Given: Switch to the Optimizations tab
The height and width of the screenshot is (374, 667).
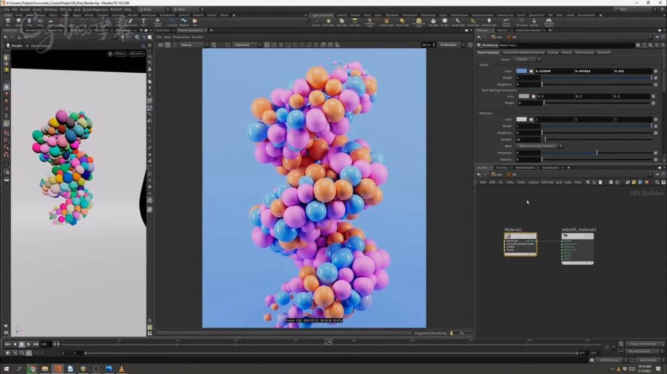Looking at the screenshot, I should [x=584, y=52].
